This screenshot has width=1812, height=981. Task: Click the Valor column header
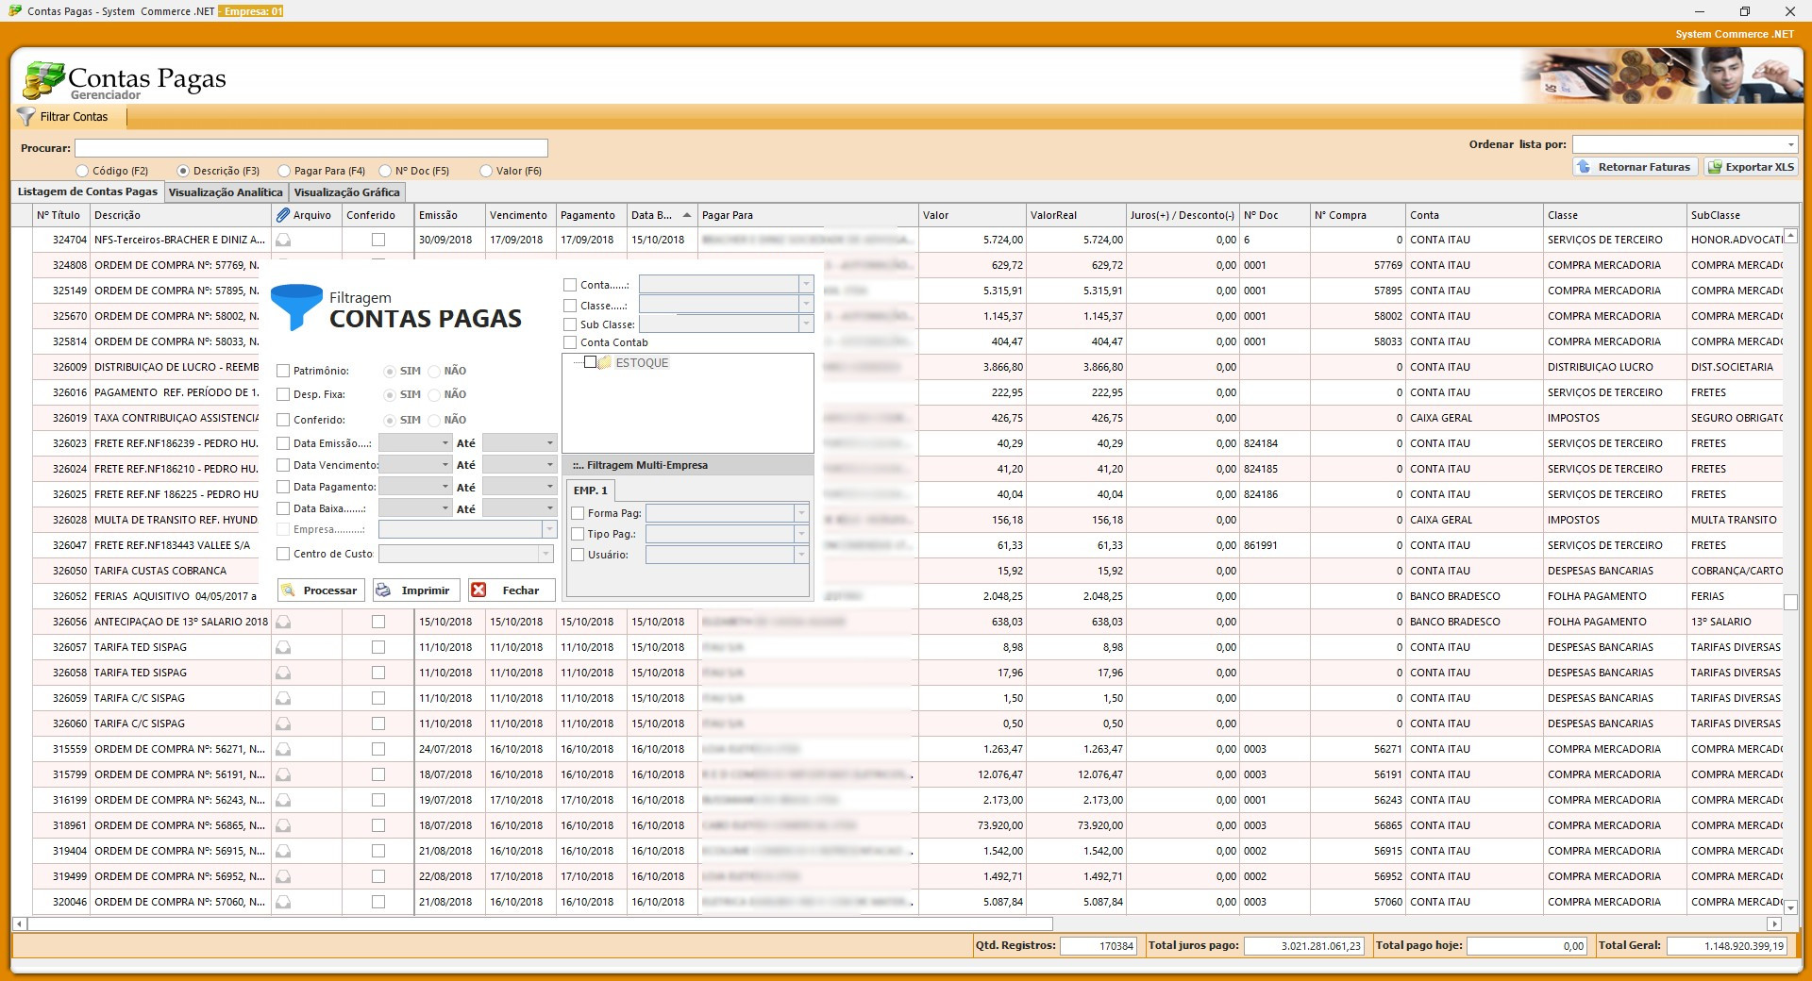(x=967, y=215)
